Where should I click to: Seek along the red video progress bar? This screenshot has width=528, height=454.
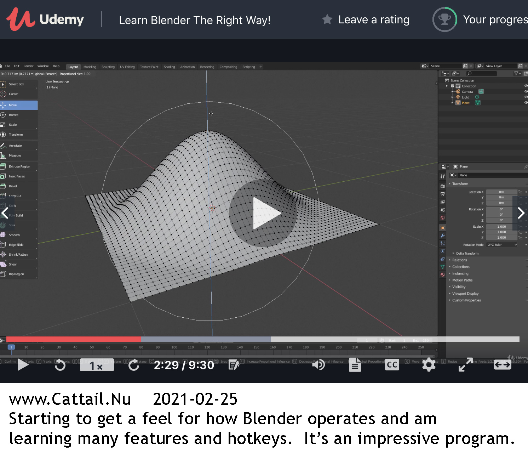click(x=74, y=339)
